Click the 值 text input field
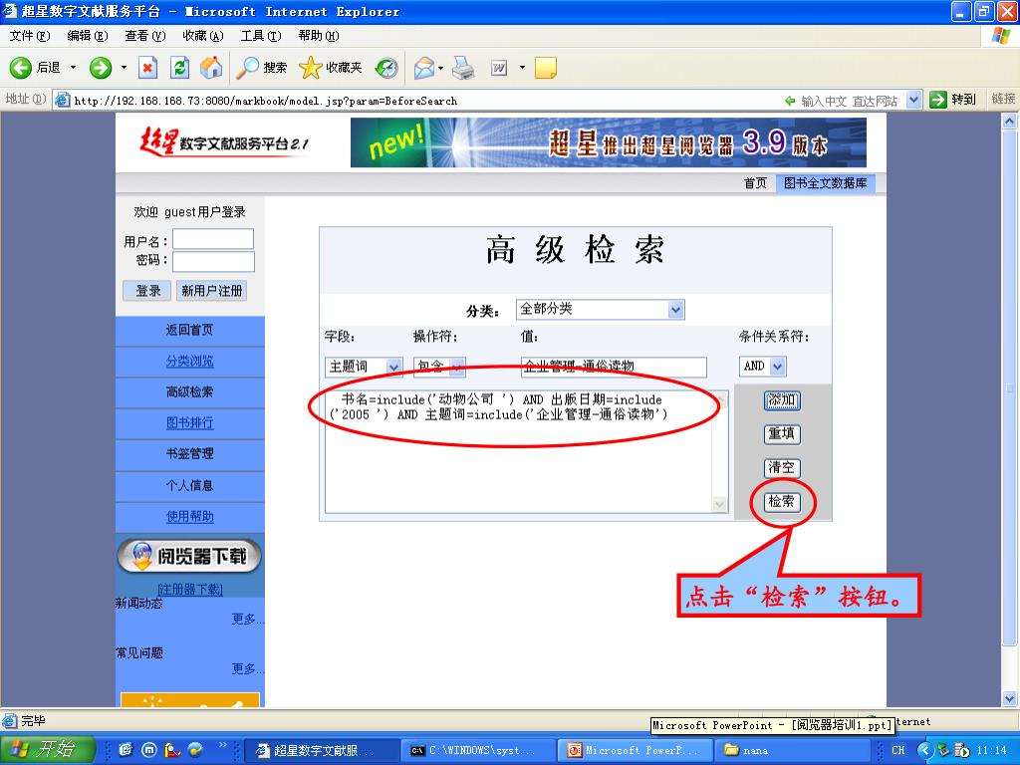Screen dimensions: 1020x765 point(614,367)
